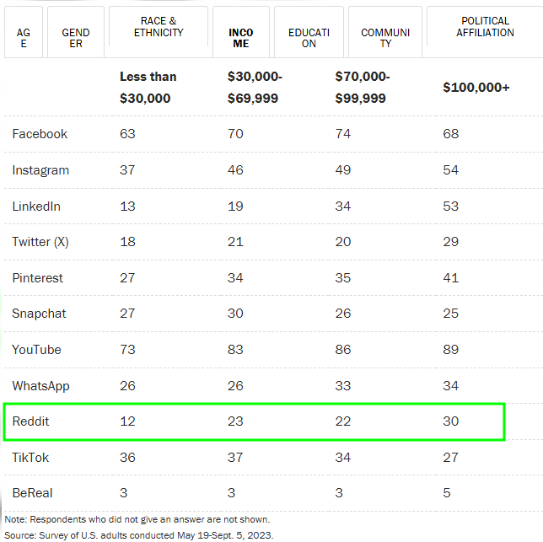Click the LinkedIn row label
The height and width of the screenshot is (542, 543).
point(36,207)
